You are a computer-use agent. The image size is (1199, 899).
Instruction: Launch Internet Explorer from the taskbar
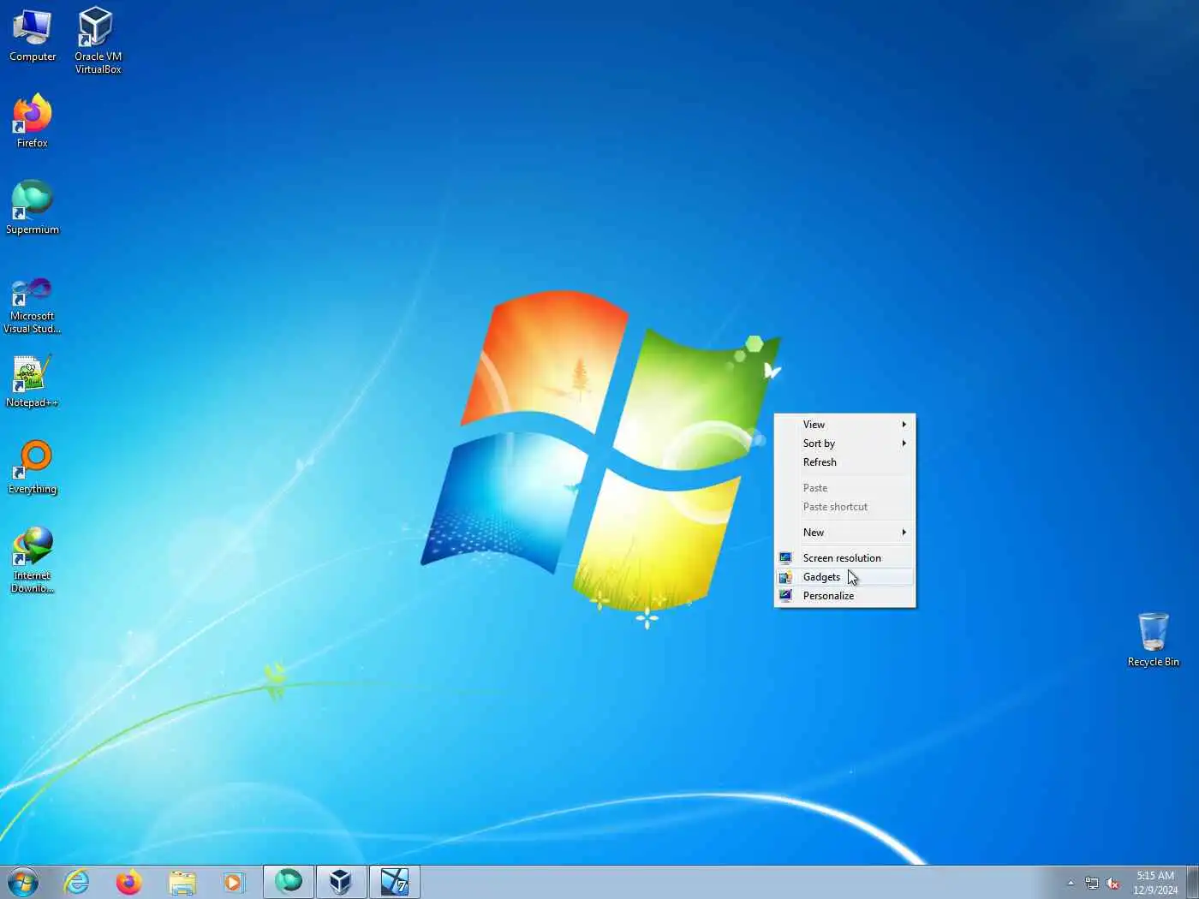point(77,882)
